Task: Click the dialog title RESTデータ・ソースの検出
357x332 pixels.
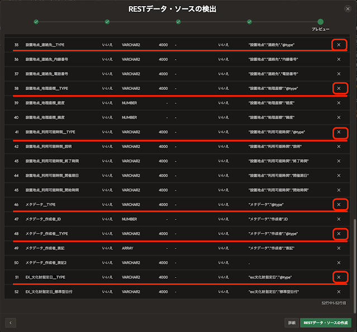Action: pos(172,9)
